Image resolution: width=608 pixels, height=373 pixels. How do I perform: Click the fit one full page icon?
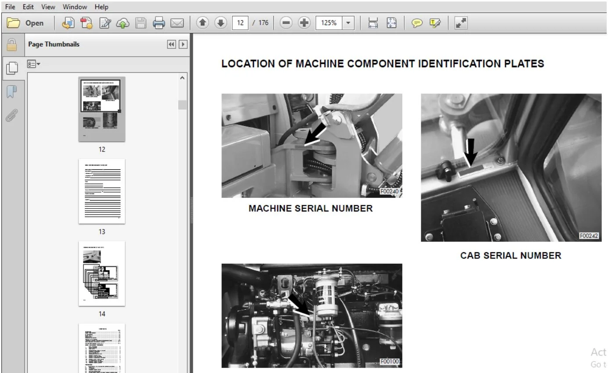391,23
